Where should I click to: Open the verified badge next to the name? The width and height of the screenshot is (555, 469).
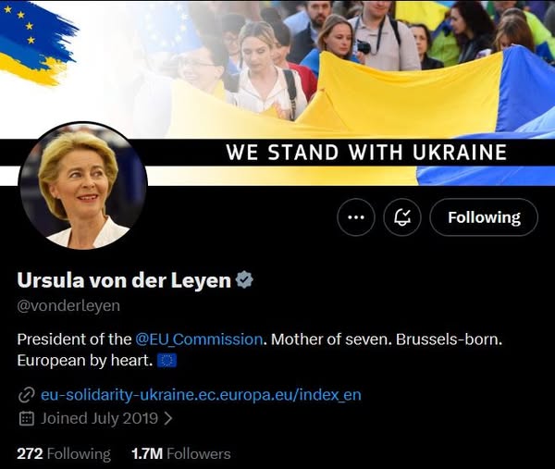click(244, 279)
